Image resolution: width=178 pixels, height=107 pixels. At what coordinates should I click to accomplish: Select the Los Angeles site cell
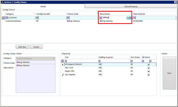[81, 74]
